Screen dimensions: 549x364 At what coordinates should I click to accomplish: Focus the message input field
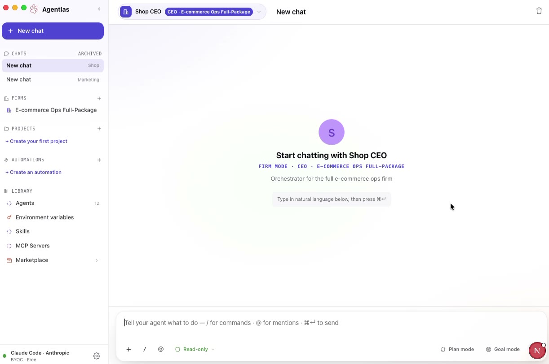click(332, 323)
